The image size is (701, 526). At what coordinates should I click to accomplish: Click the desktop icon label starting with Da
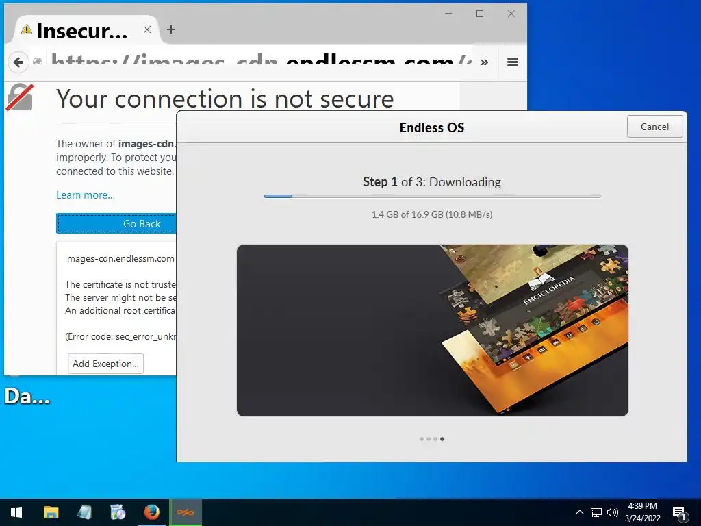[27, 397]
